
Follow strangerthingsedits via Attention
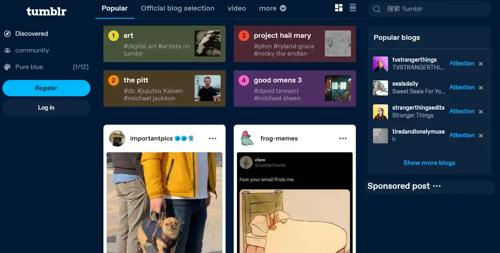click(x=462, y=111)
